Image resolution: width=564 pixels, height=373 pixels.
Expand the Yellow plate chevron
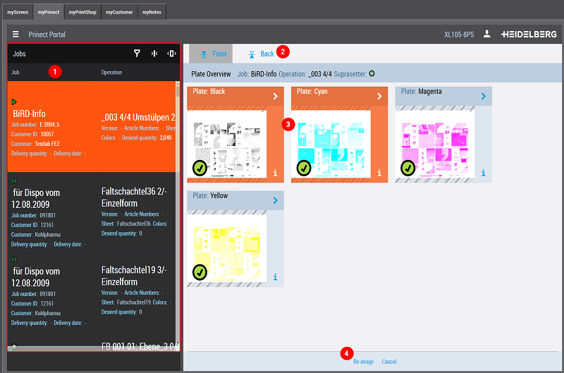(275, 201)
